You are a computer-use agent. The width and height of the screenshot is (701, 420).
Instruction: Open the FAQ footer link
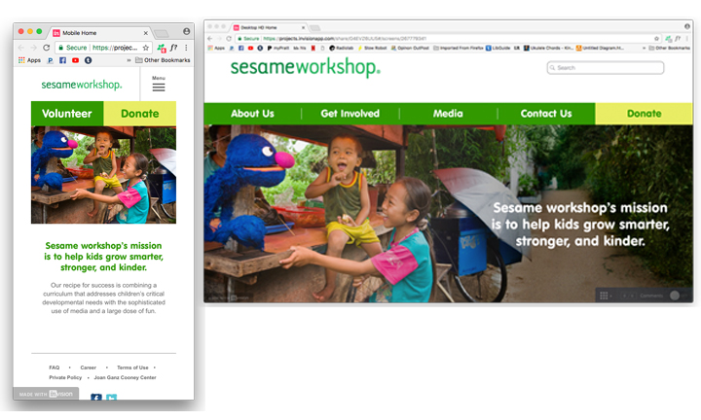pyautogui.click(x=55, y=367)
